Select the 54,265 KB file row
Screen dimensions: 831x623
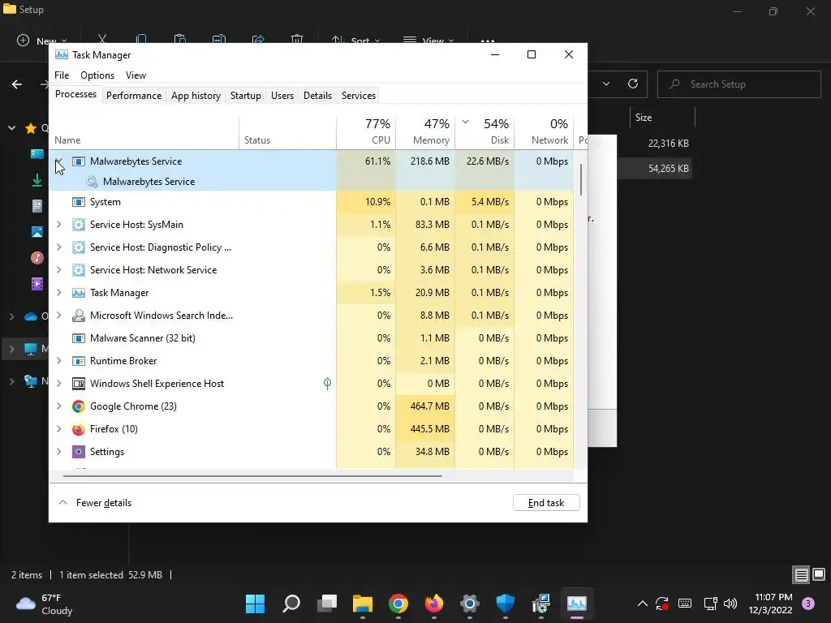[656, 169]
